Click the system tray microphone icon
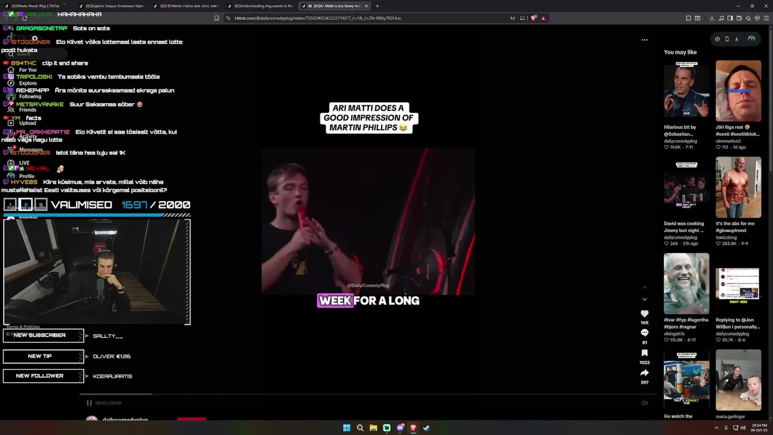This screenshot has height=435, width=773. (726, 428)
